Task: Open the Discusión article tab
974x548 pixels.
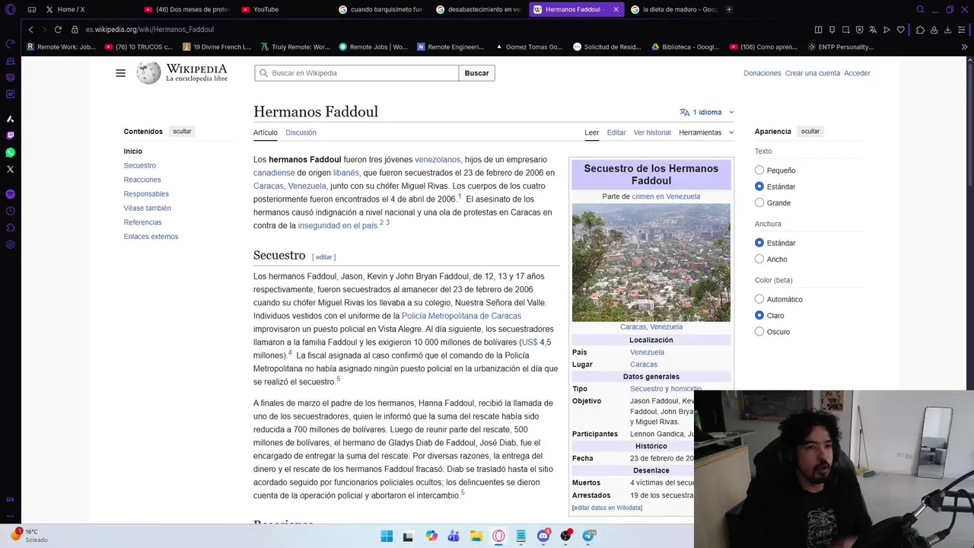Action: [x=301, y=132]
